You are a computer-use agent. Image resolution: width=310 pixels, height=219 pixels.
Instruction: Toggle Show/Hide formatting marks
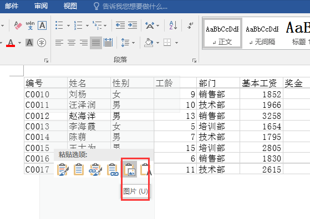point(190,25)
